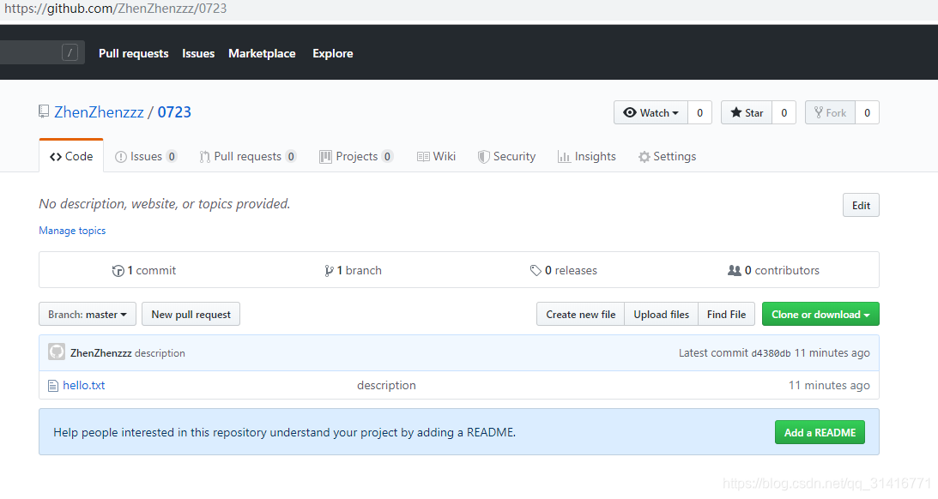Click ZhenZhenzzz author name in commit row
This screenshot has width=938, height=499.
[101, 353]
